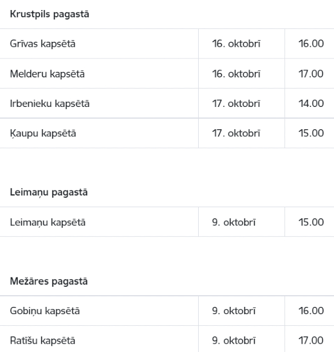Click the 16.00 time in Gobiņu row
Image resolution: width=334 pixels, height=352 pixels.
coord(311,311)
